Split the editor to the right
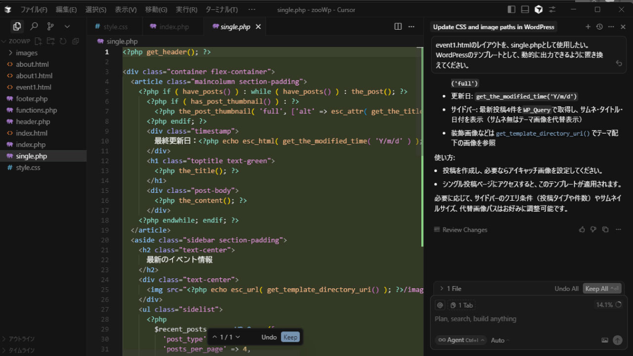The height and width of the screenshot is (356, 633). pyautogui.click(x=398, y=27)
